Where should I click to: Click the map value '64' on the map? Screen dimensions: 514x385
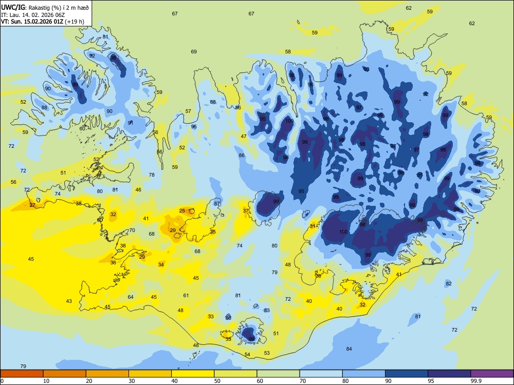click(x=131, y=297)
